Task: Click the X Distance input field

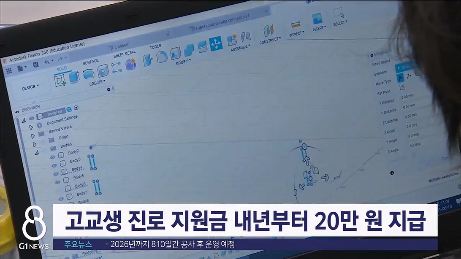Action: [x=409, y=97]
